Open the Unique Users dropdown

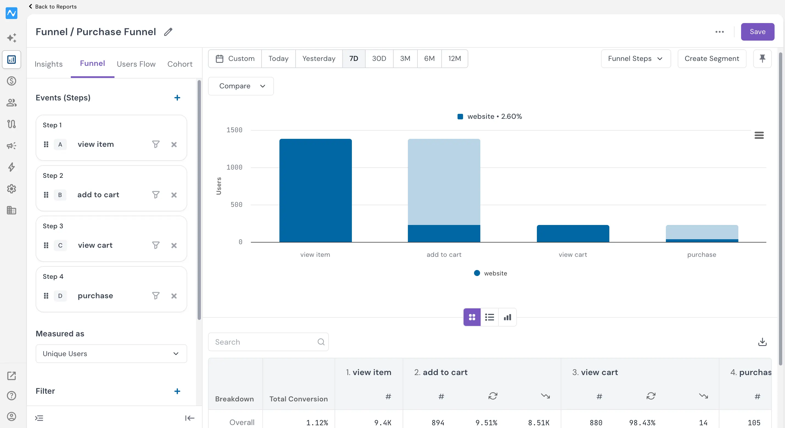pos(111,354)
